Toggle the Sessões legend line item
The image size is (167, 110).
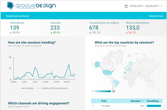coord(28,88)
